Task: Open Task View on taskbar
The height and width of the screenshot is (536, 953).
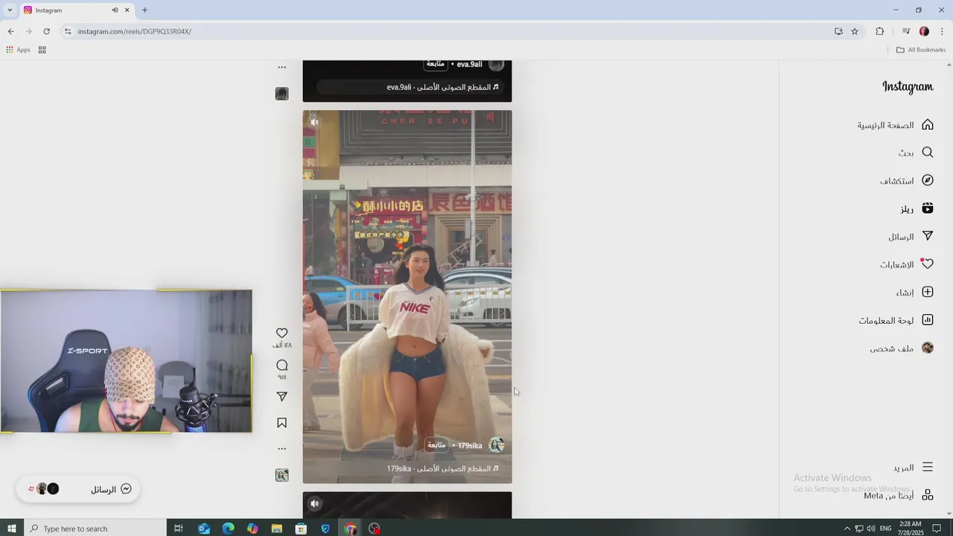Action: (x=179, y=529)
